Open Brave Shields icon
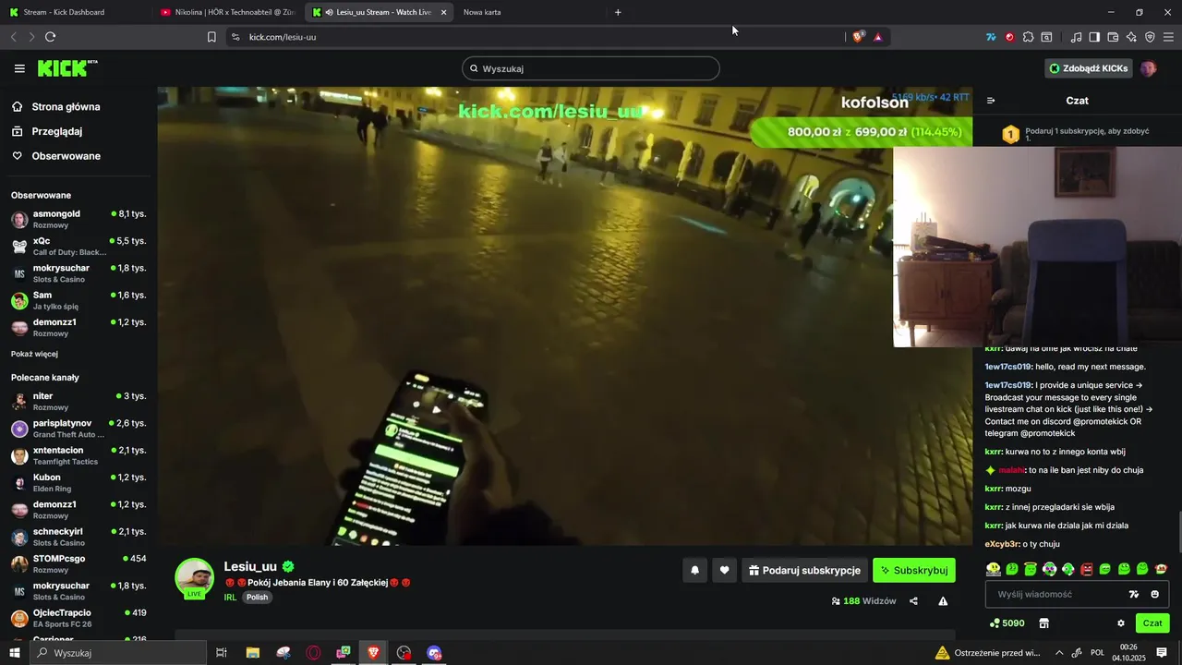The height and width of the screenshot is (665, 1182). click(x=858, y=37)
